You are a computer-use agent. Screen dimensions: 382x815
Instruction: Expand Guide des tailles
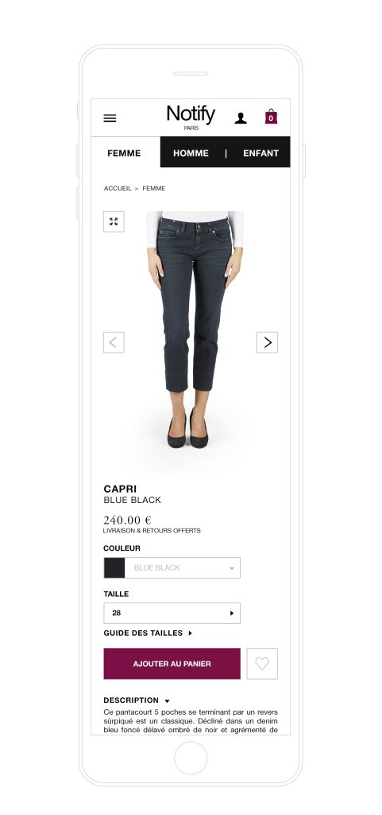[148, 633]
